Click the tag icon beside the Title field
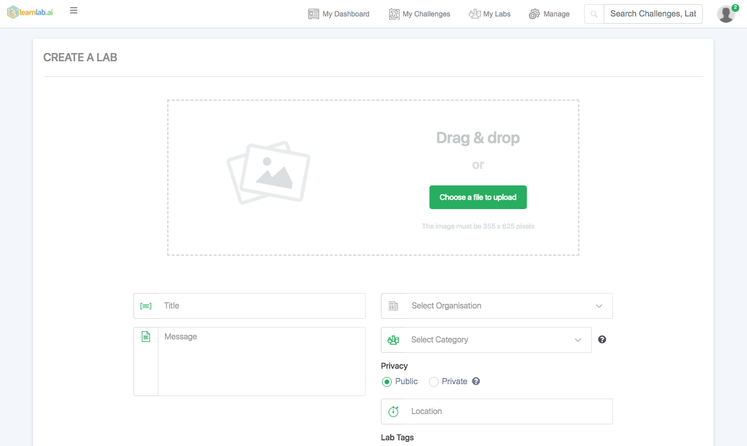Viewport: 747px width, 446px height. point(146,305)
